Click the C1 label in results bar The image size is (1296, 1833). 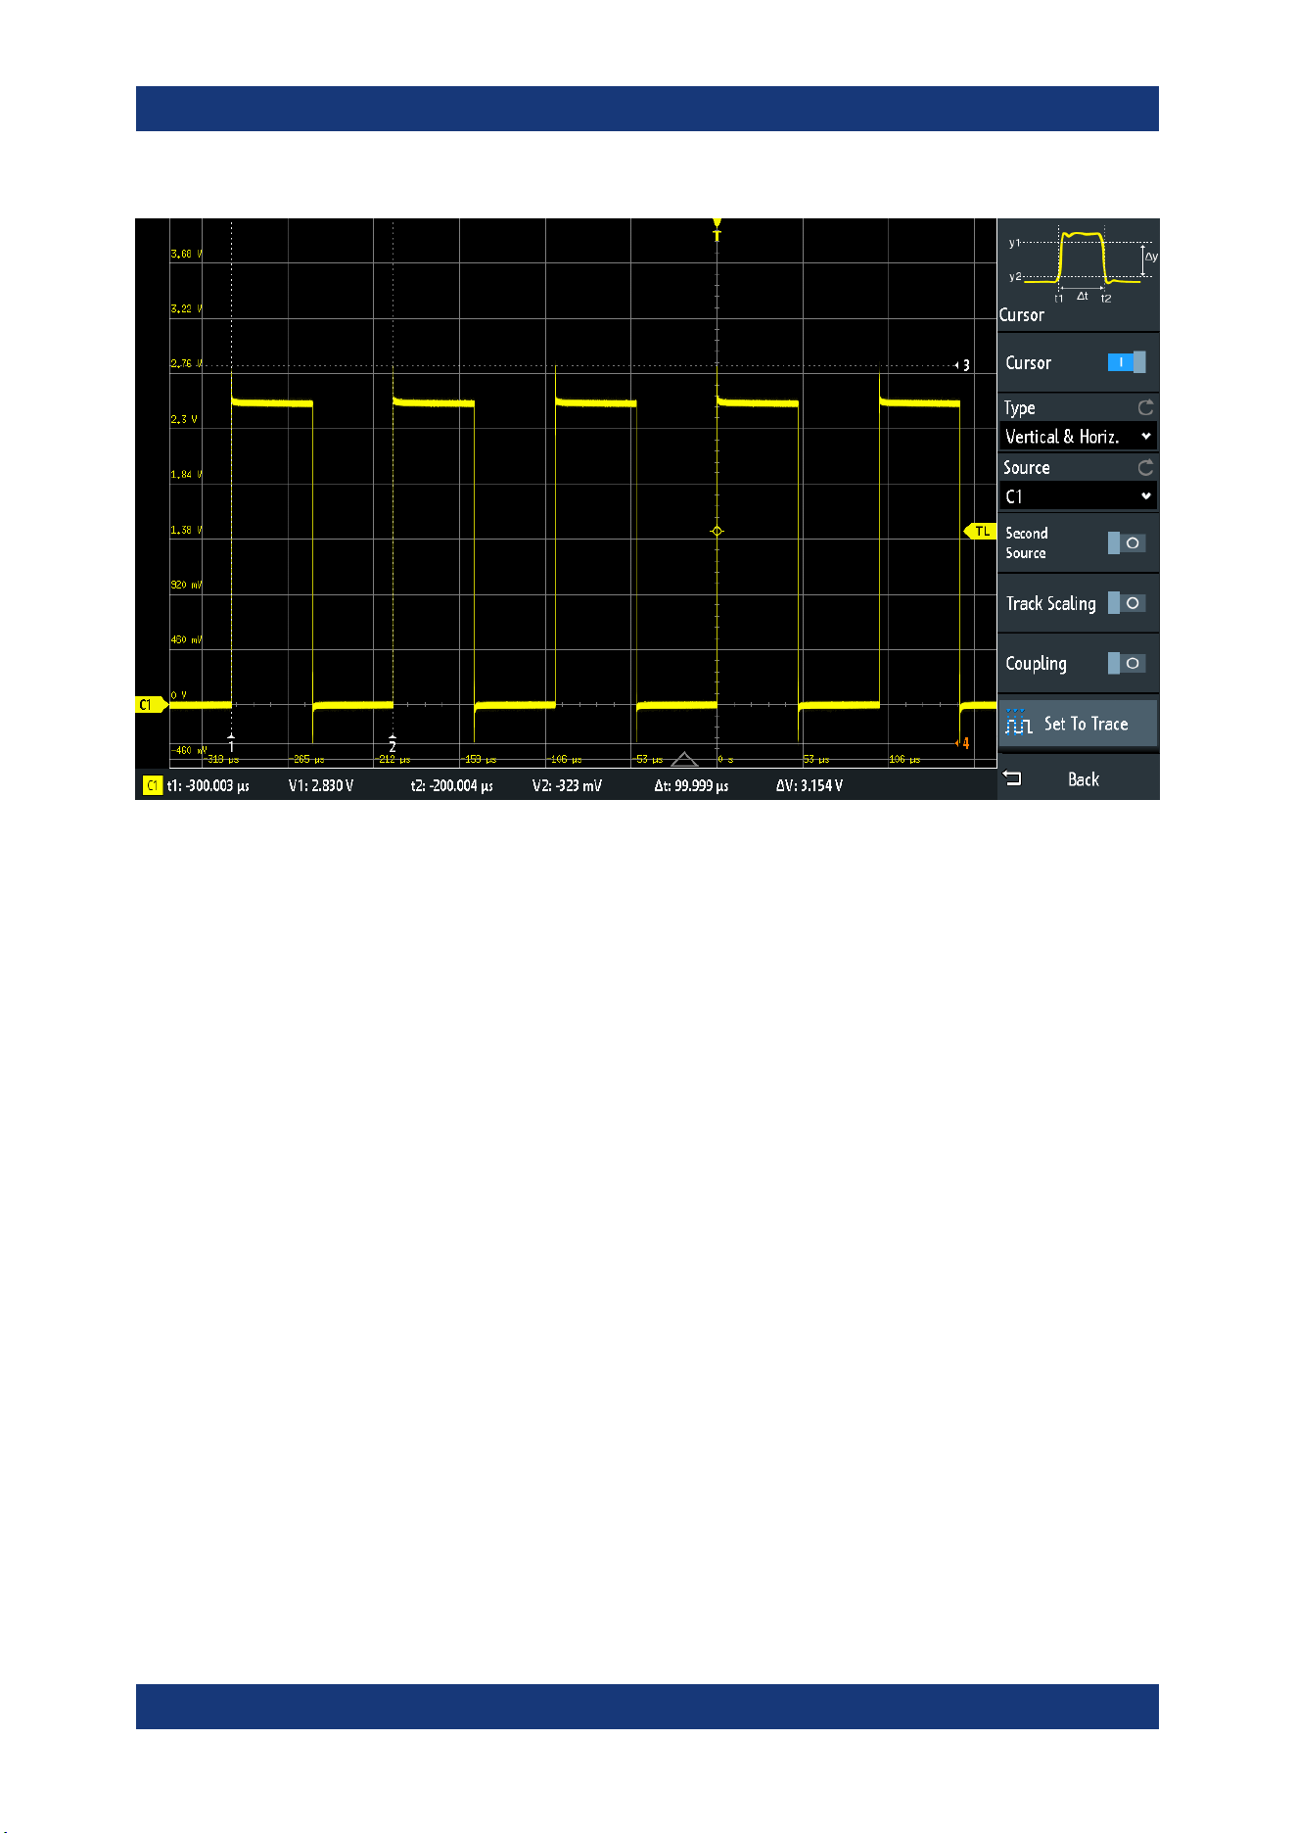[x=152, y=785]
